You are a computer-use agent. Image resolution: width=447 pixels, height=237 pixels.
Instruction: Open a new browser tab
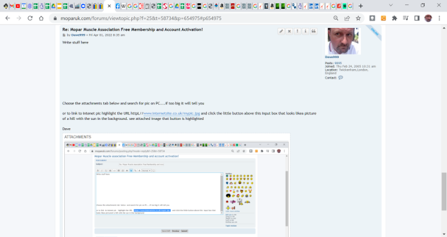(360, 6)
